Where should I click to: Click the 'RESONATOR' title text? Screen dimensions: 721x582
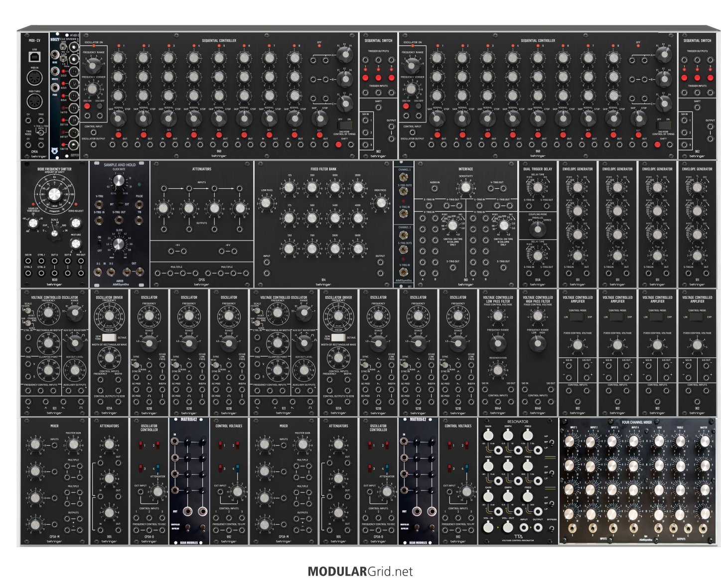pyautogui.click(x=518, y=421)
